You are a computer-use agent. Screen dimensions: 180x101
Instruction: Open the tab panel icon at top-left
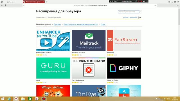(2, 2)
